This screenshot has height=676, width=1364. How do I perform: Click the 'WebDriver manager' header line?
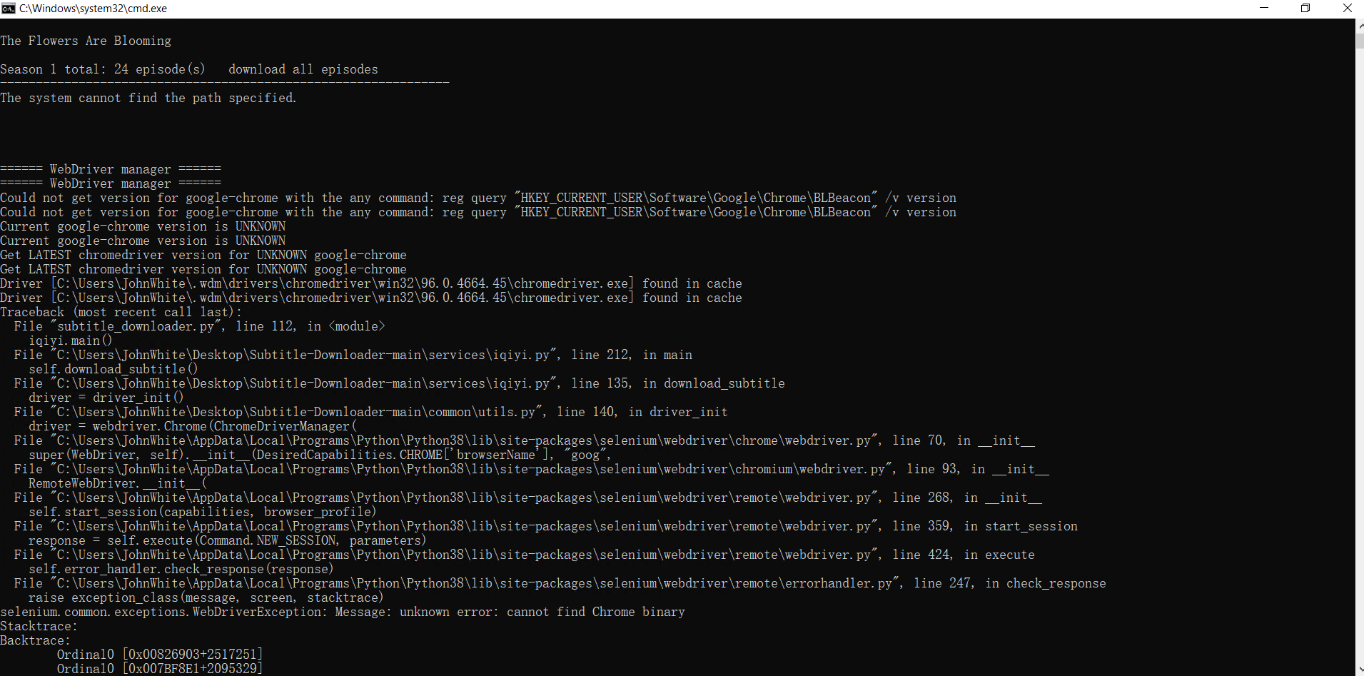tap(111, 169)
